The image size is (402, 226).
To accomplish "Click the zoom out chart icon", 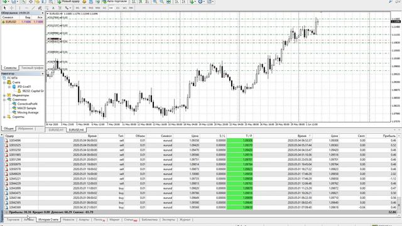I will 162,1.
